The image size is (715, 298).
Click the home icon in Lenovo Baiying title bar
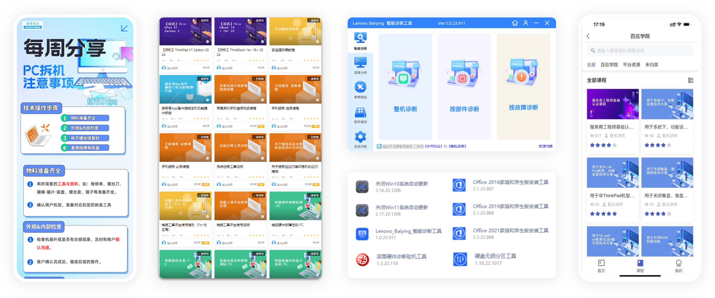515,23
